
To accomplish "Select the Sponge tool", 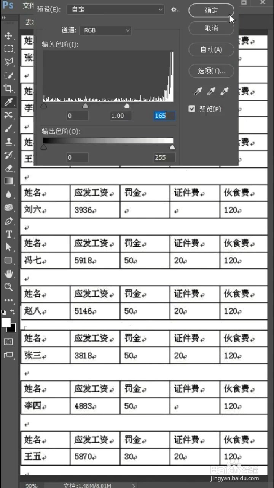I will pyautogui.click(x=8, y=207).
